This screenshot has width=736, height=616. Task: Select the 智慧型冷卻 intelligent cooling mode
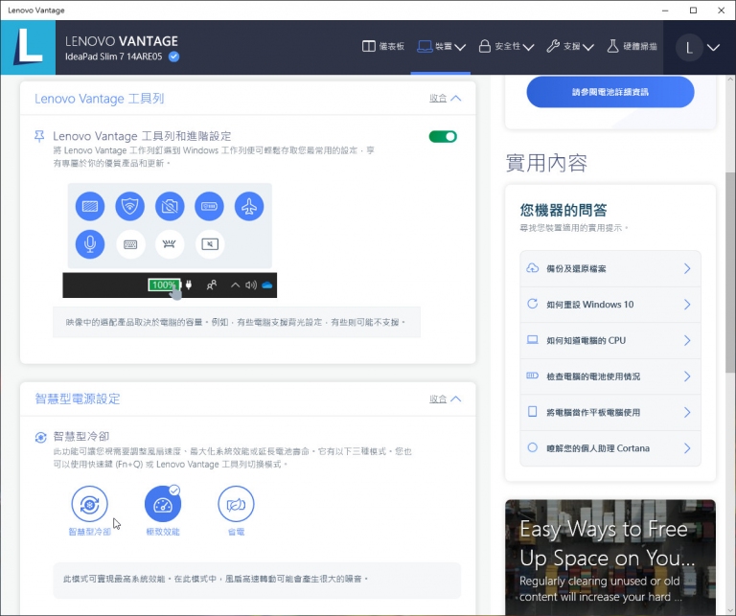click(90, 504)
